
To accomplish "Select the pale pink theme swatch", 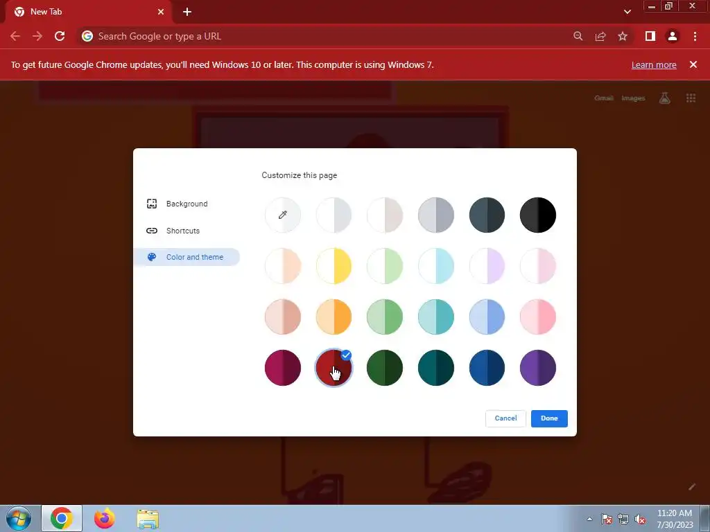I will 538,266.
